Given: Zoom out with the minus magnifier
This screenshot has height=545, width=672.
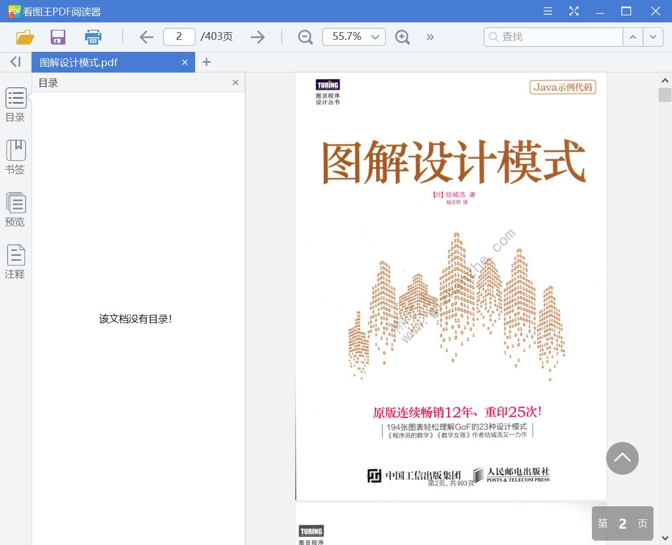Looking at the screenshot, I should pyautogui.click(x=305, y=37).
